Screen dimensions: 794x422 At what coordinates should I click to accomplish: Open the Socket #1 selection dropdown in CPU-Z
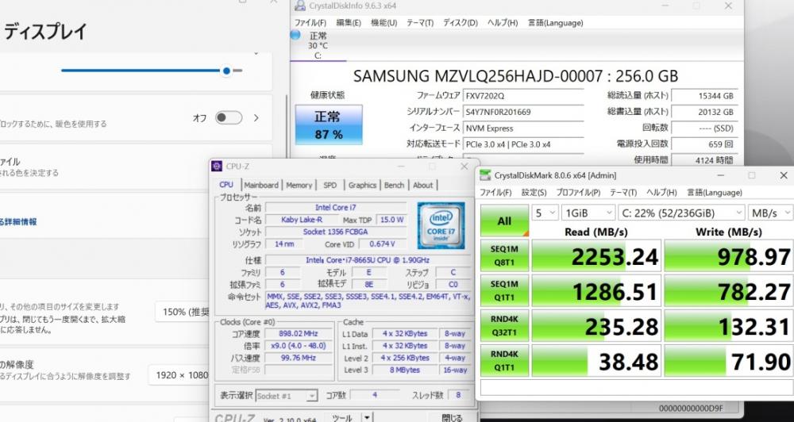click(287, 396)
